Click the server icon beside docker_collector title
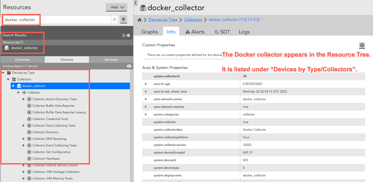 pyautogui.click(x=143, y=8)
